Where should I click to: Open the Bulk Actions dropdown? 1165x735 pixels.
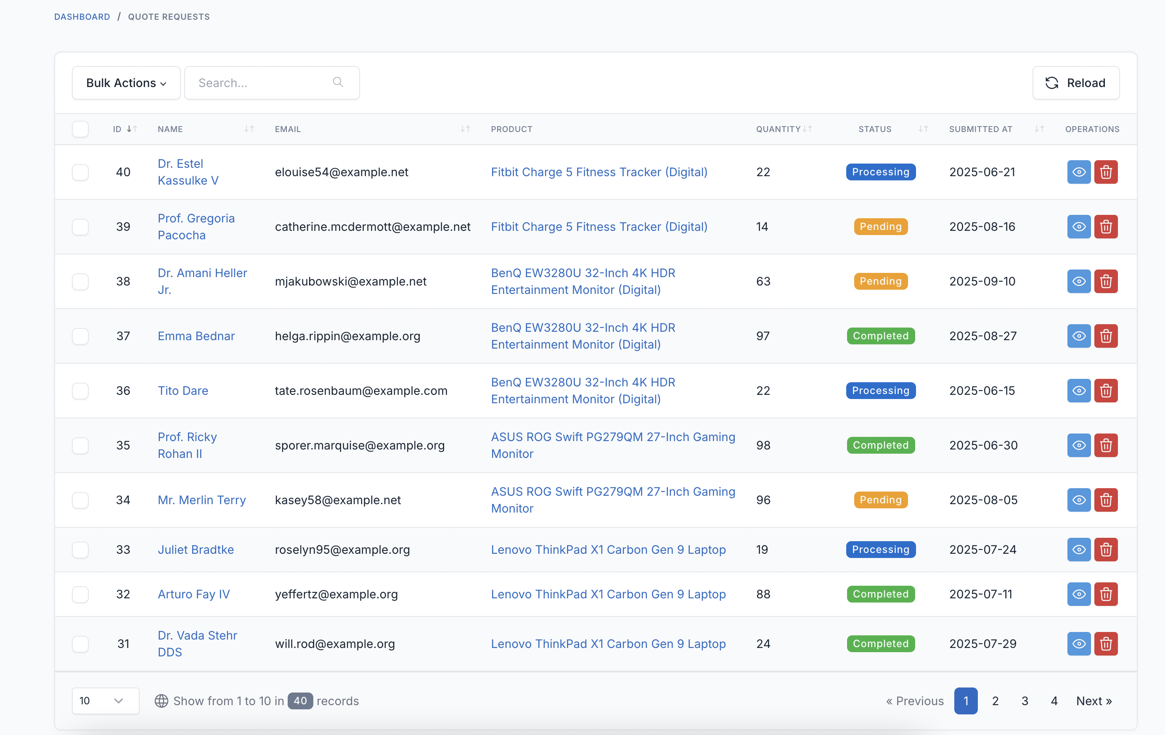click(126, 83)
